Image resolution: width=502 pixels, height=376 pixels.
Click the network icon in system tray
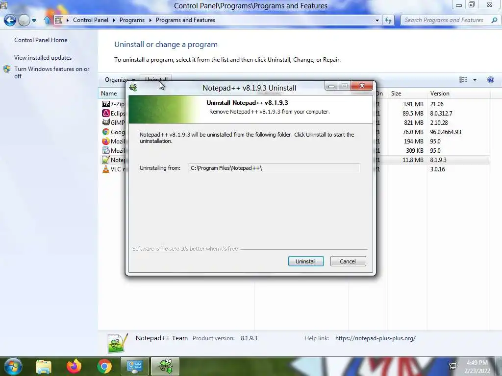pos(452,366)
